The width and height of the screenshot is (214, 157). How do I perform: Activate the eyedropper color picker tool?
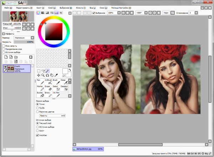click(56, 75)
